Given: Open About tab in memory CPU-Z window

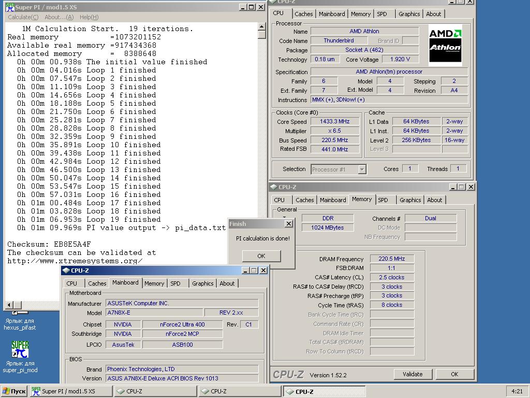Looking at the screenshot, I should [435, 200].
